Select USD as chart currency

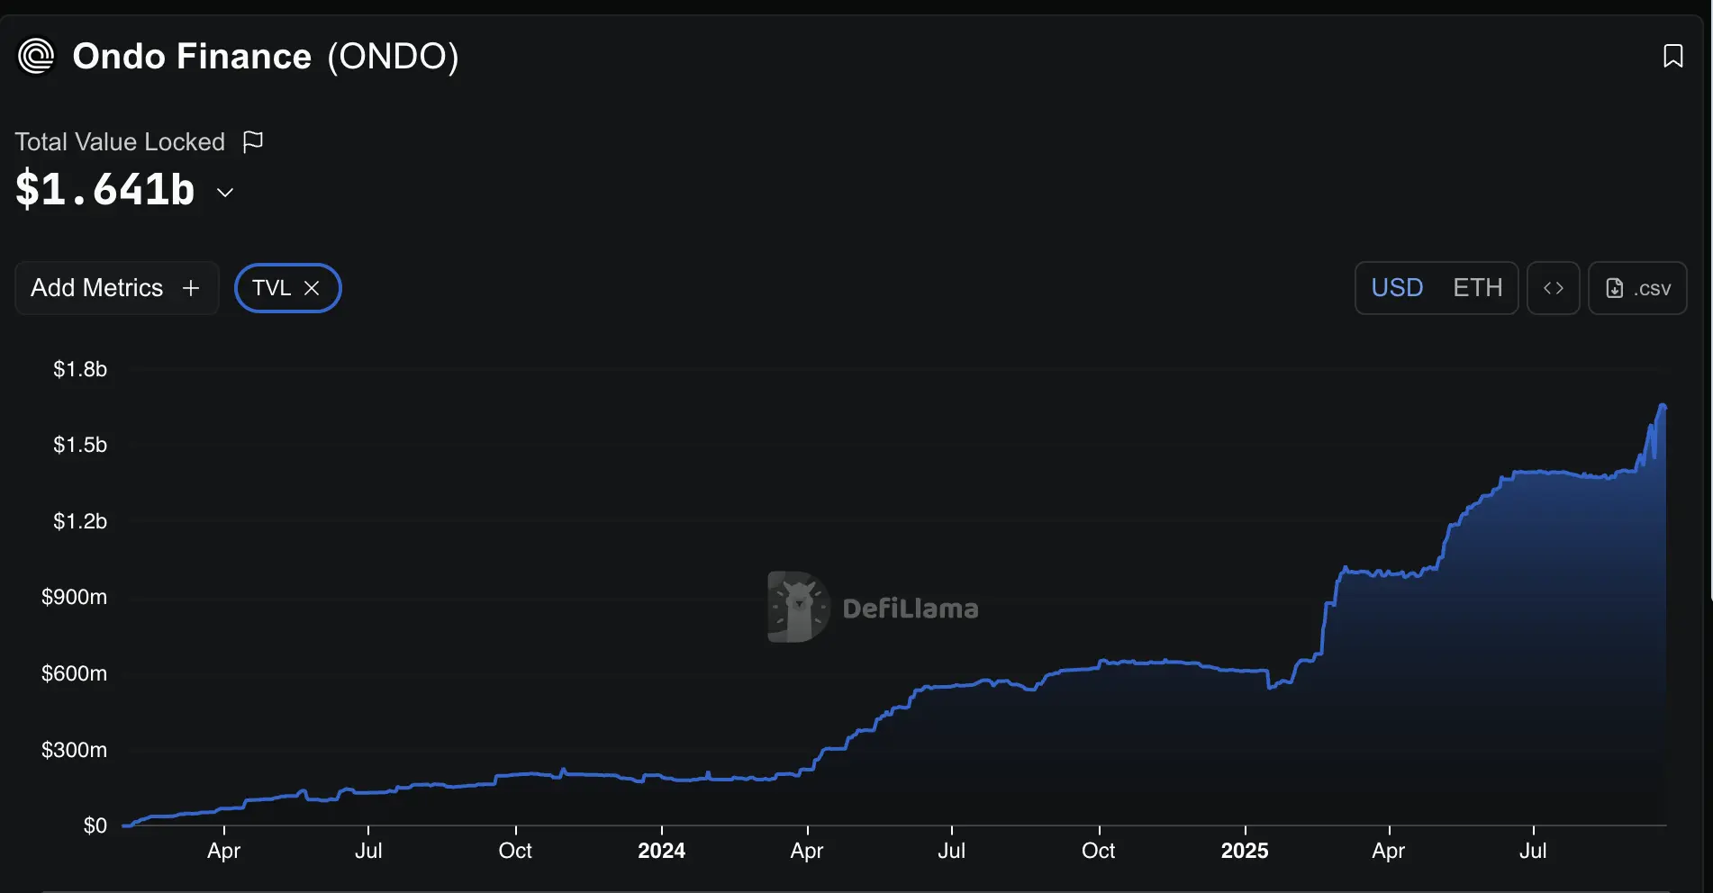coord(1397,288)
